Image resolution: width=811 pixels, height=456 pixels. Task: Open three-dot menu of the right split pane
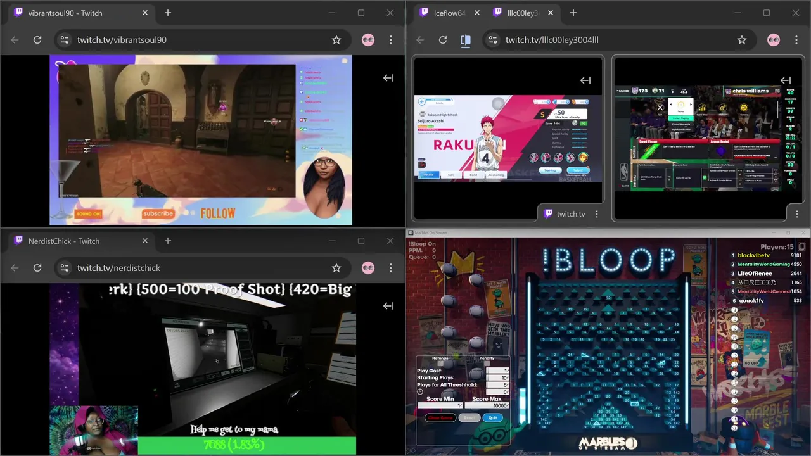(796, 214)
